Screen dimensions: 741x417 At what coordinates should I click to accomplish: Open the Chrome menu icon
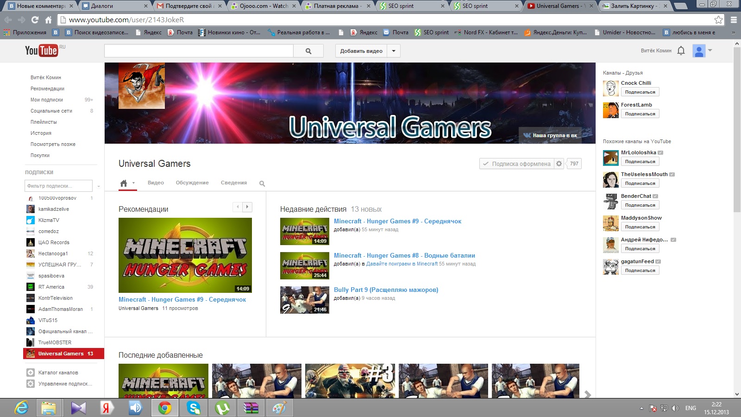click(x=734, y=20)
